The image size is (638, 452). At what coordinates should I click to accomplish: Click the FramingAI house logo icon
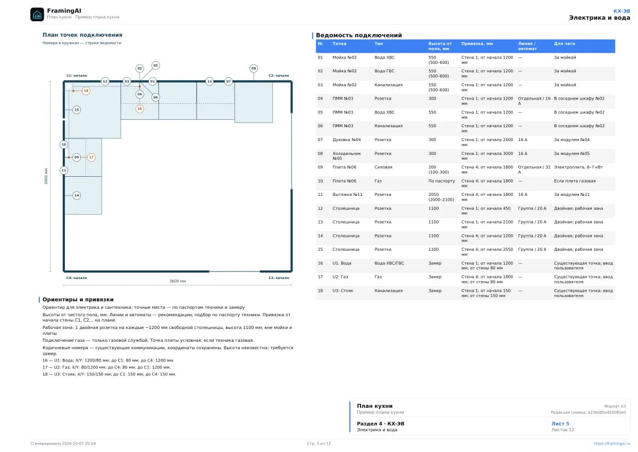pos(37,14)
